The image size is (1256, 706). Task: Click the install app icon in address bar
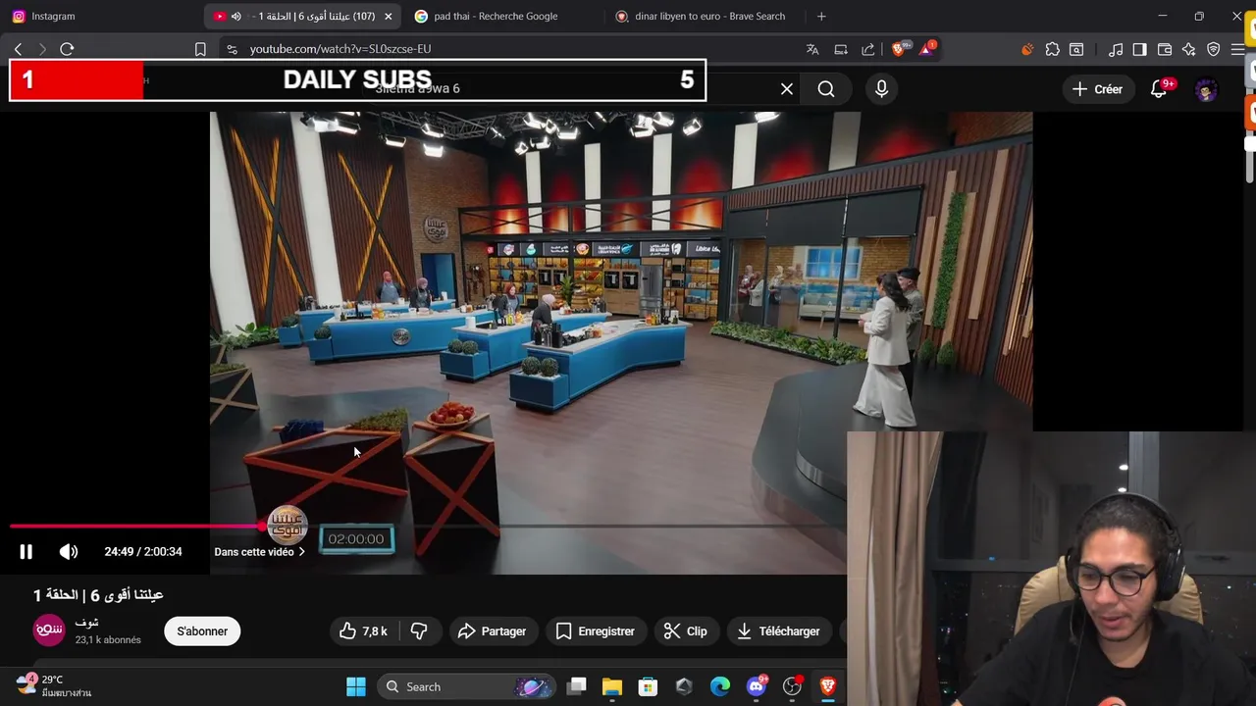841,49
